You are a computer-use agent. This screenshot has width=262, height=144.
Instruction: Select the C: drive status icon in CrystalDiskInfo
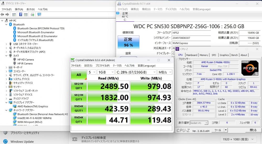pos(118,13)
